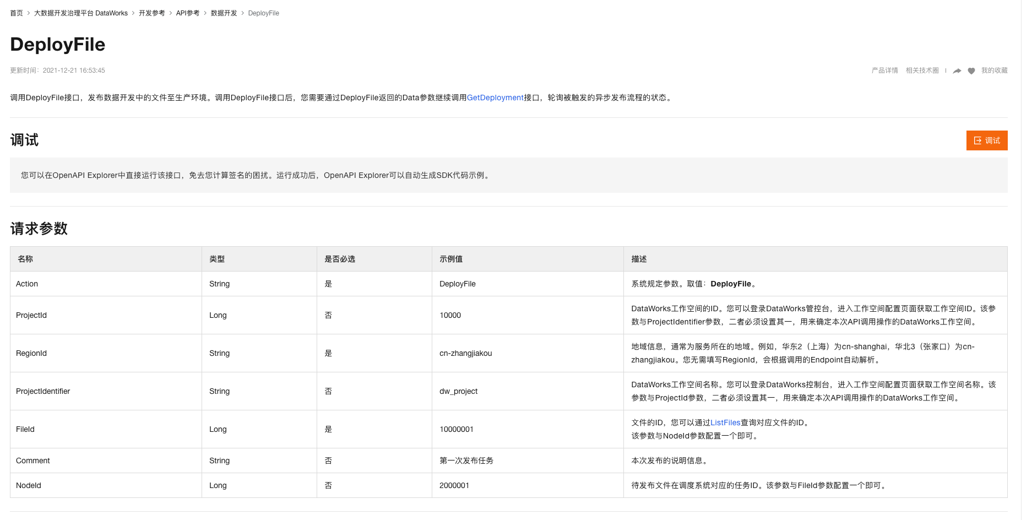The image size is (1032, 520).
Task: Go to 首页 breadcrumb
Action: pyautogui.click(x=17, y=13)
